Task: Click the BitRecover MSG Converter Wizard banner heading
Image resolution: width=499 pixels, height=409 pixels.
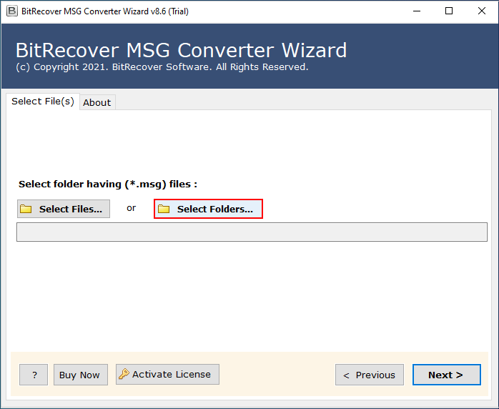Action: [x=181, y=50]
